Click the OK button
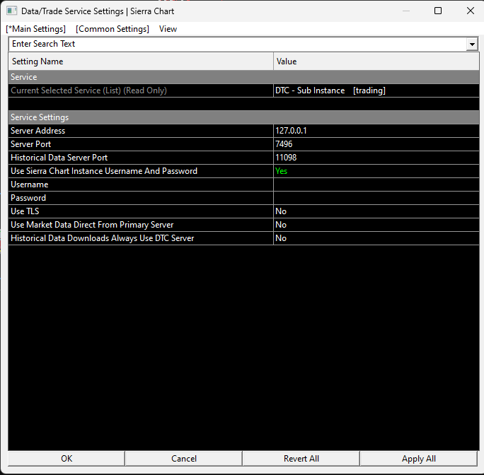Viewport: 484px width, 475px height. (67, 459)
